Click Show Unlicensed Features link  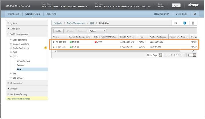[18, 99]
